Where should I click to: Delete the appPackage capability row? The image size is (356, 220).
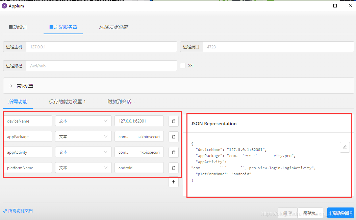(x=174, y=136)
